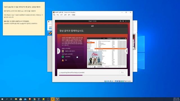
Task: Switch to KakaoTalk taskbar icon
Action: pyautogui.click(x=53, y=99)
